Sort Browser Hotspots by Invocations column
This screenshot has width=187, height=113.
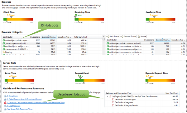coord(35,37)
